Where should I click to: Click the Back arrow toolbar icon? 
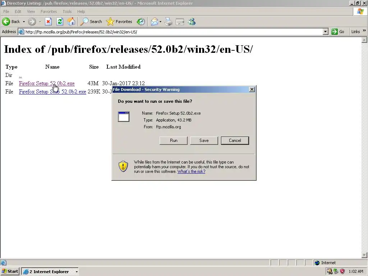pyautogui.click(x=6, y=22)
